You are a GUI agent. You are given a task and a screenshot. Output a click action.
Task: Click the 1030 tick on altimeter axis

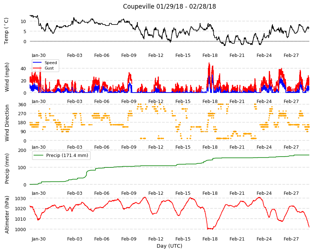point(21,198)
